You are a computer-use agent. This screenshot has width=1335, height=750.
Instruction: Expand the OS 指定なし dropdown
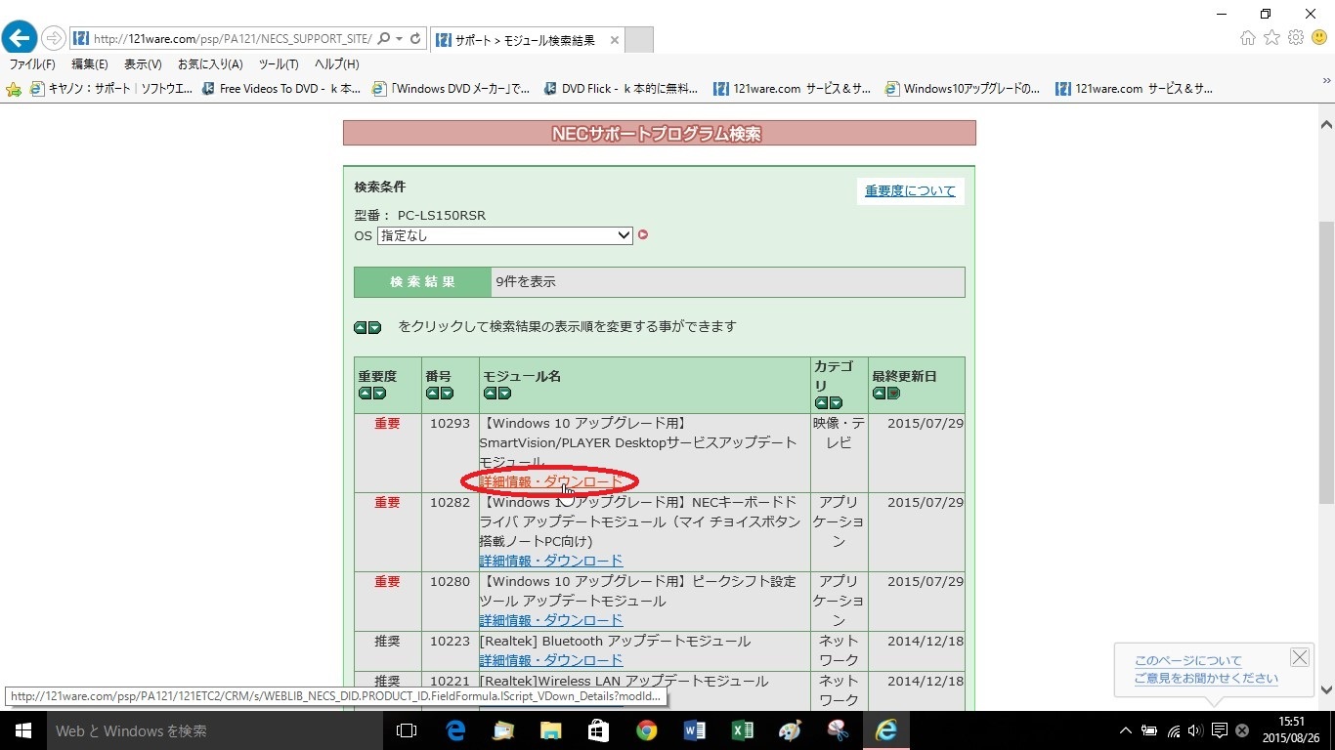pyautogui.click(x=504, y=235)
